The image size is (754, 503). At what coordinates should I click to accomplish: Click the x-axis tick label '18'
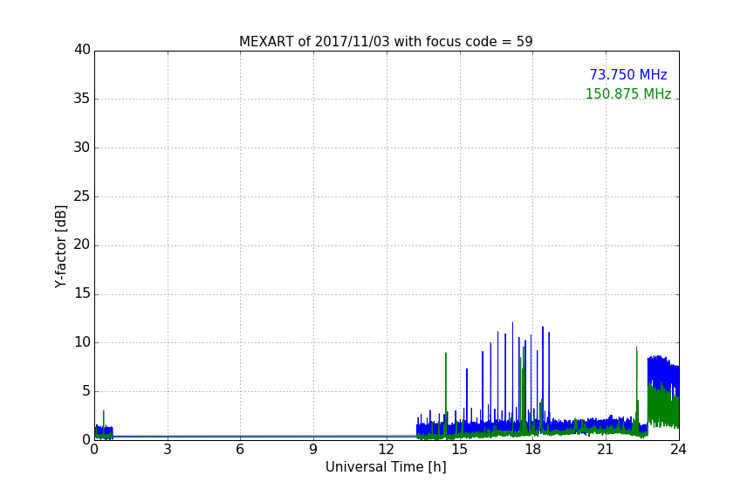[532, 450]
